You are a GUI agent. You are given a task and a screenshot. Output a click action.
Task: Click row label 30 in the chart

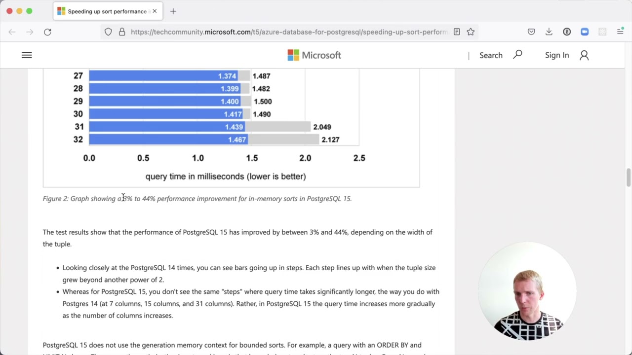point(78,114)
